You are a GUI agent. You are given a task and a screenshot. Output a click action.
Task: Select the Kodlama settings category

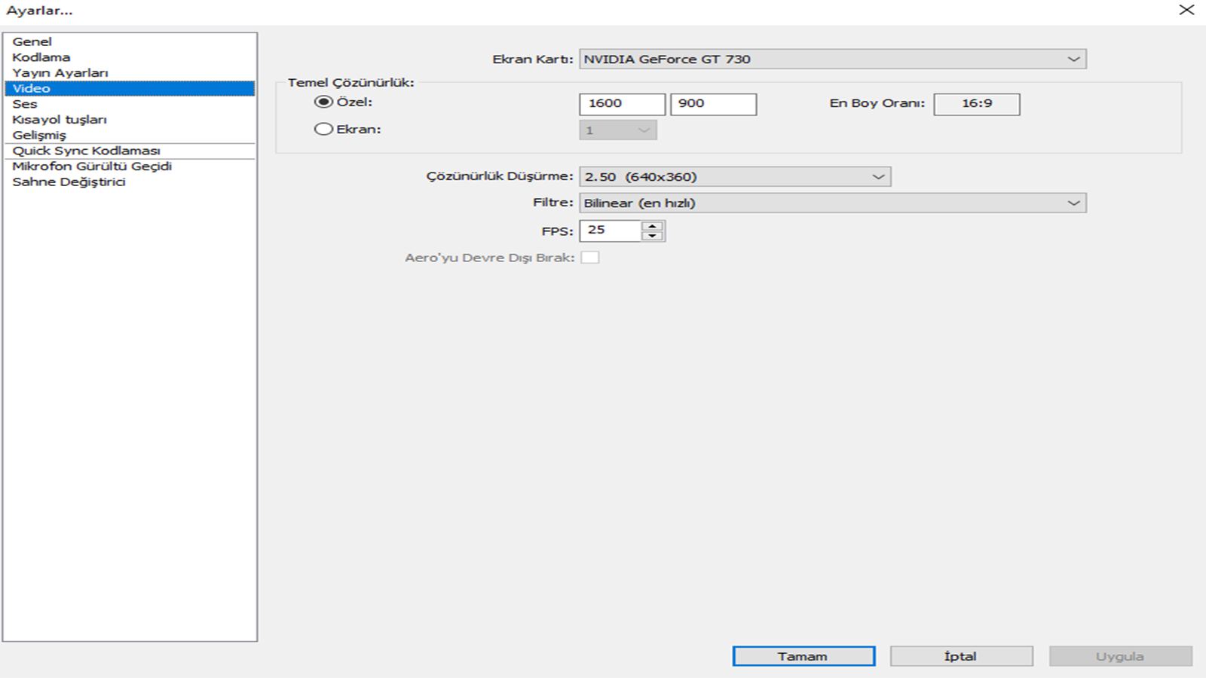[130, 57]
